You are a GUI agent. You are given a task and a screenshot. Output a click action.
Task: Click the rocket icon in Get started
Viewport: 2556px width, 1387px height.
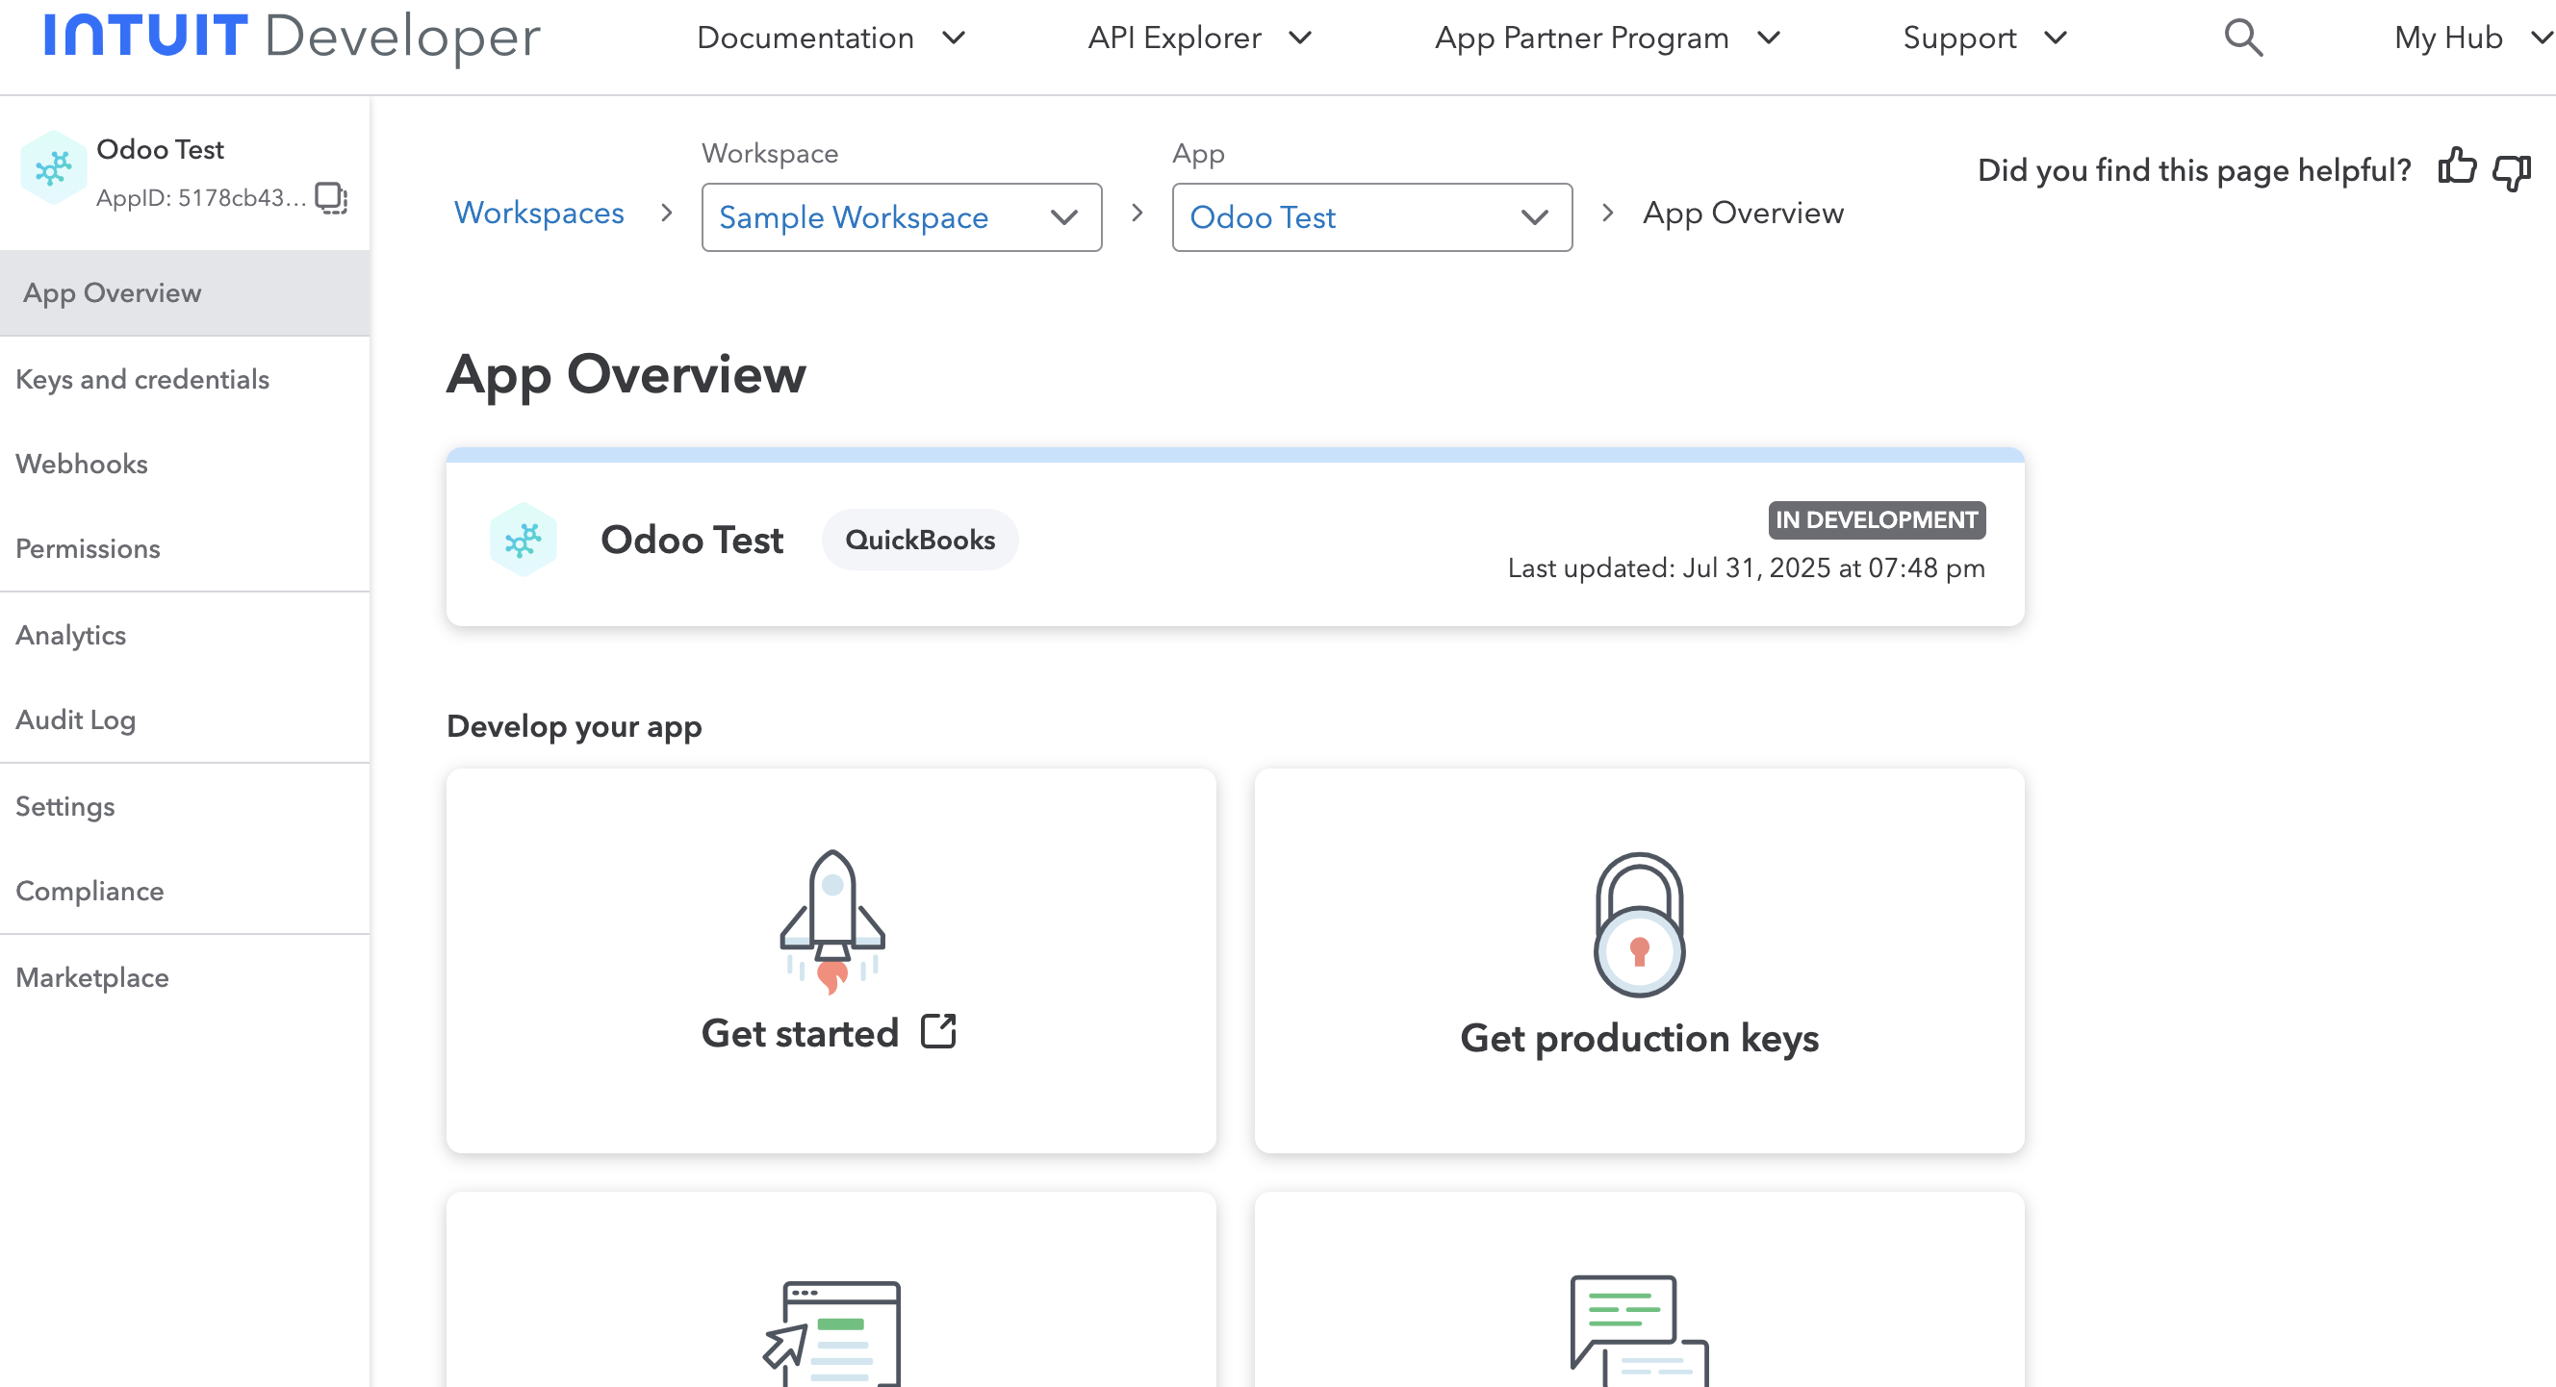coord(831,921)
